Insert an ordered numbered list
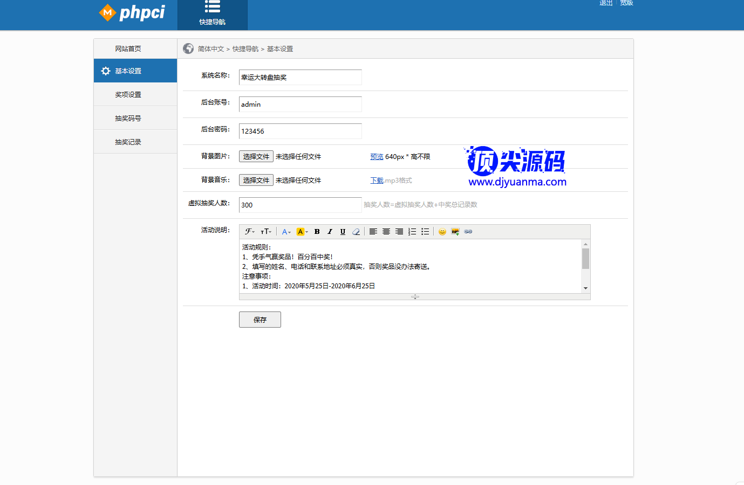 pos(412,232)
